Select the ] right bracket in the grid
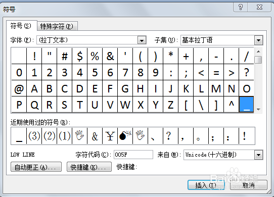The image size is (274, 197). [216, 105]
